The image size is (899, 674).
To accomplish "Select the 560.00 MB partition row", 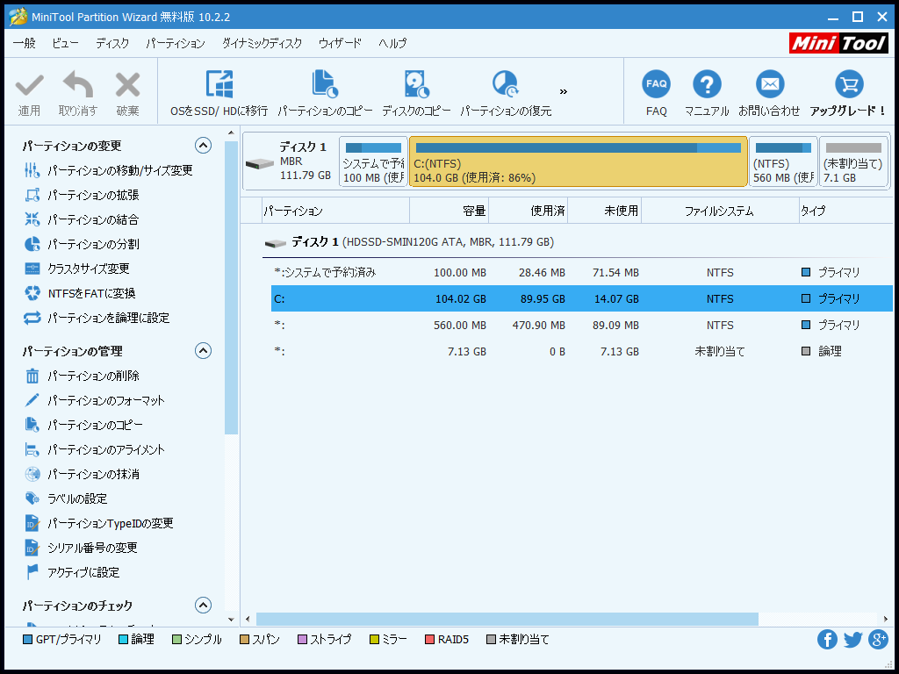I will [x=581, y=325].
